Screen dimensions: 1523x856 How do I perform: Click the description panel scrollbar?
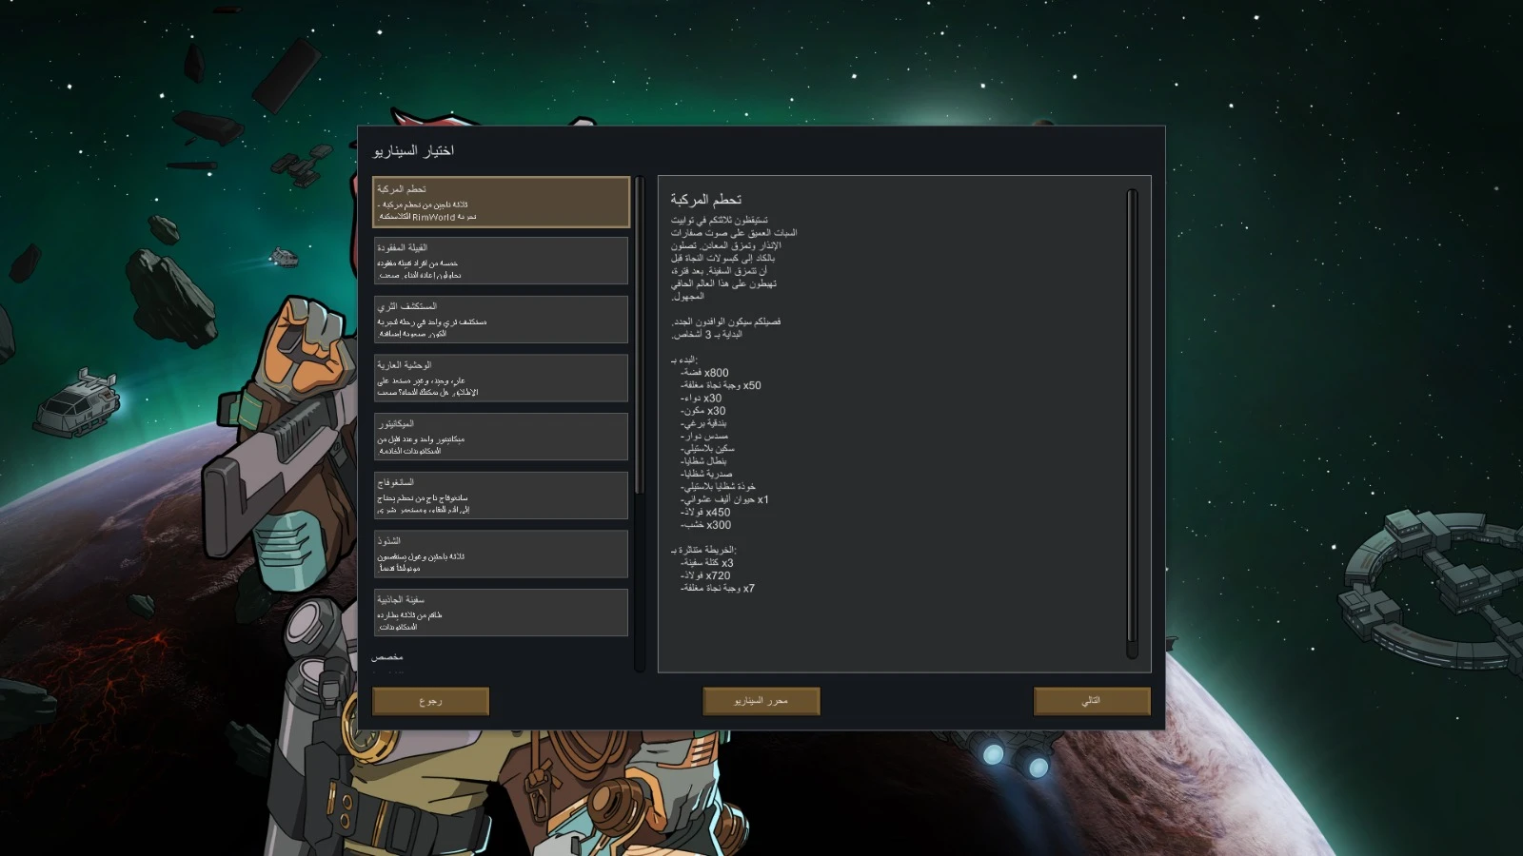pos(1132,423)
